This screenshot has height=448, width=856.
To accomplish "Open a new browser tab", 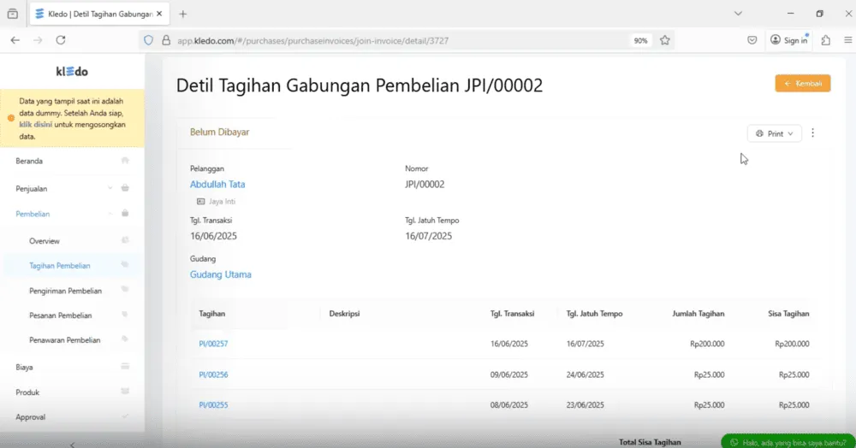I will [183, 14].
